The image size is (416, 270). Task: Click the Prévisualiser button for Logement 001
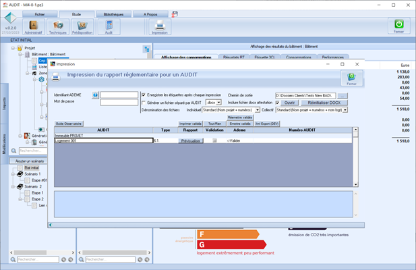click(x=191, y=140)
